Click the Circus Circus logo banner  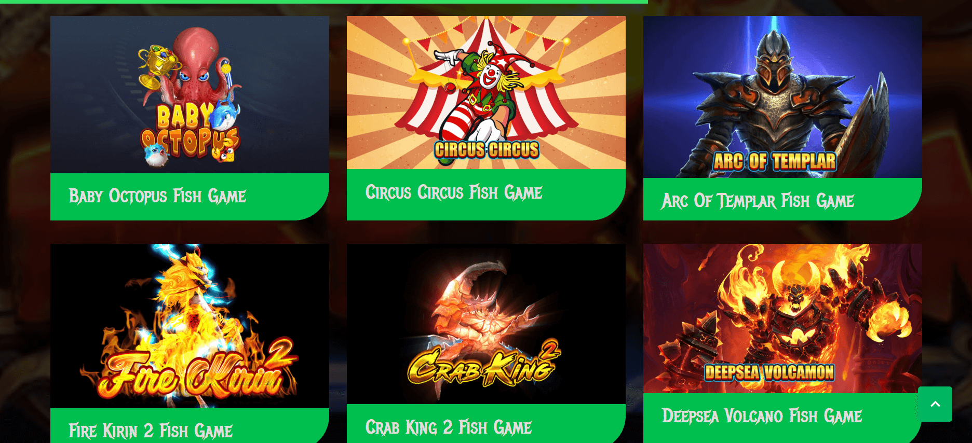click(487, 150)
